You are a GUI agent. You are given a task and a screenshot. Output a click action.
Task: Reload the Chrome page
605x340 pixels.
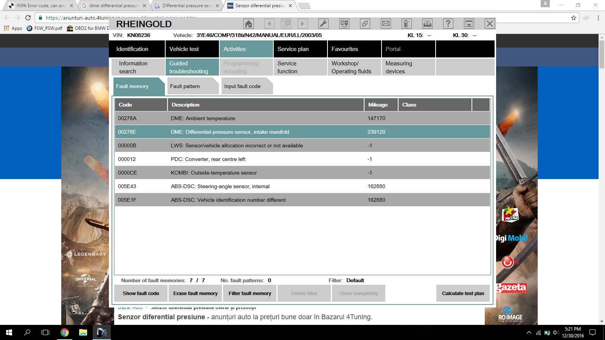click(x=28, y=18)
